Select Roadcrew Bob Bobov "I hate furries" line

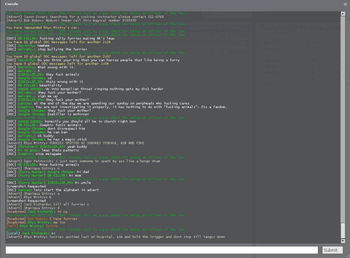tap(42, 219)
